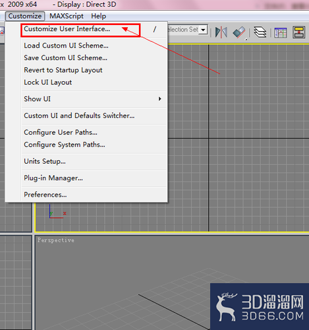Toggle Lock UI Layout
The width and height of the screenshot is (309, 330).
click(94, 82)
